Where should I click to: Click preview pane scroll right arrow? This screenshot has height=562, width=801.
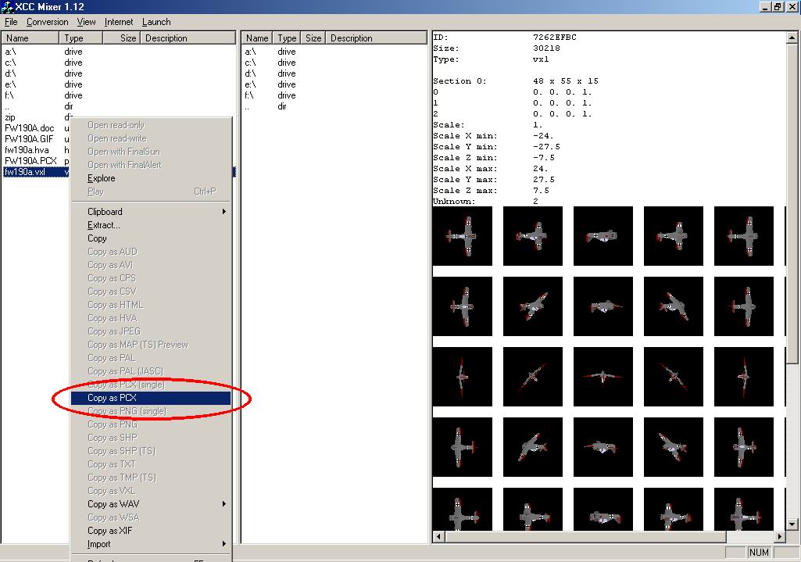(780, 536)
